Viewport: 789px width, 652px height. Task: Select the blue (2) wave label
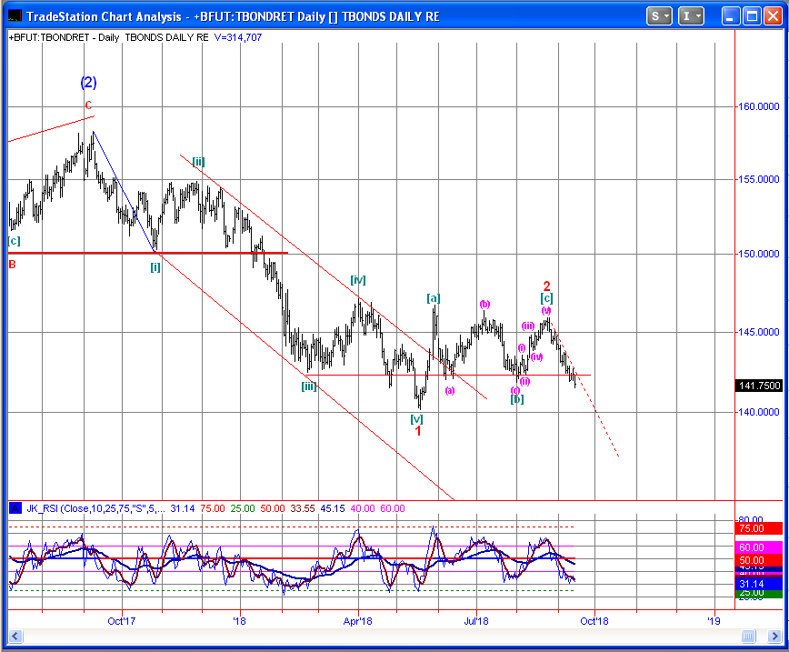pos(88,82)
